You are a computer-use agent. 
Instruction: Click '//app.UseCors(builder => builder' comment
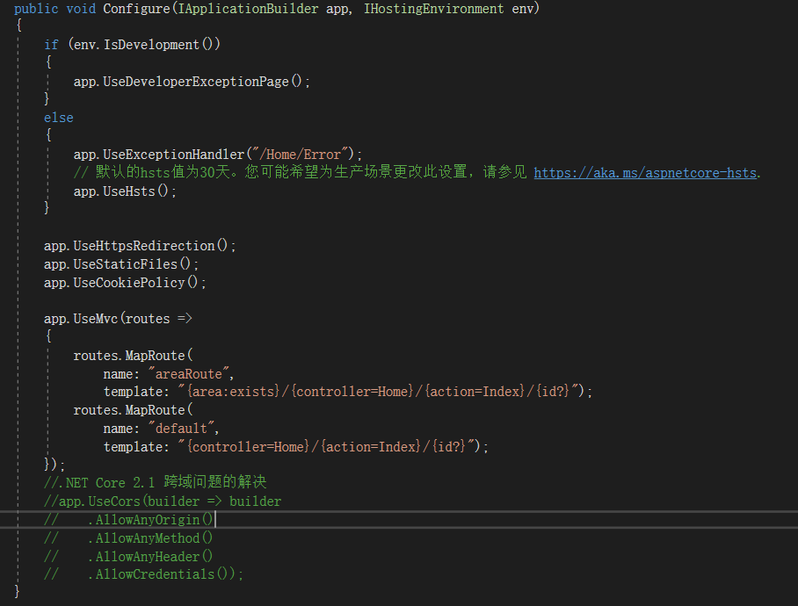click(x=163, y=501)
